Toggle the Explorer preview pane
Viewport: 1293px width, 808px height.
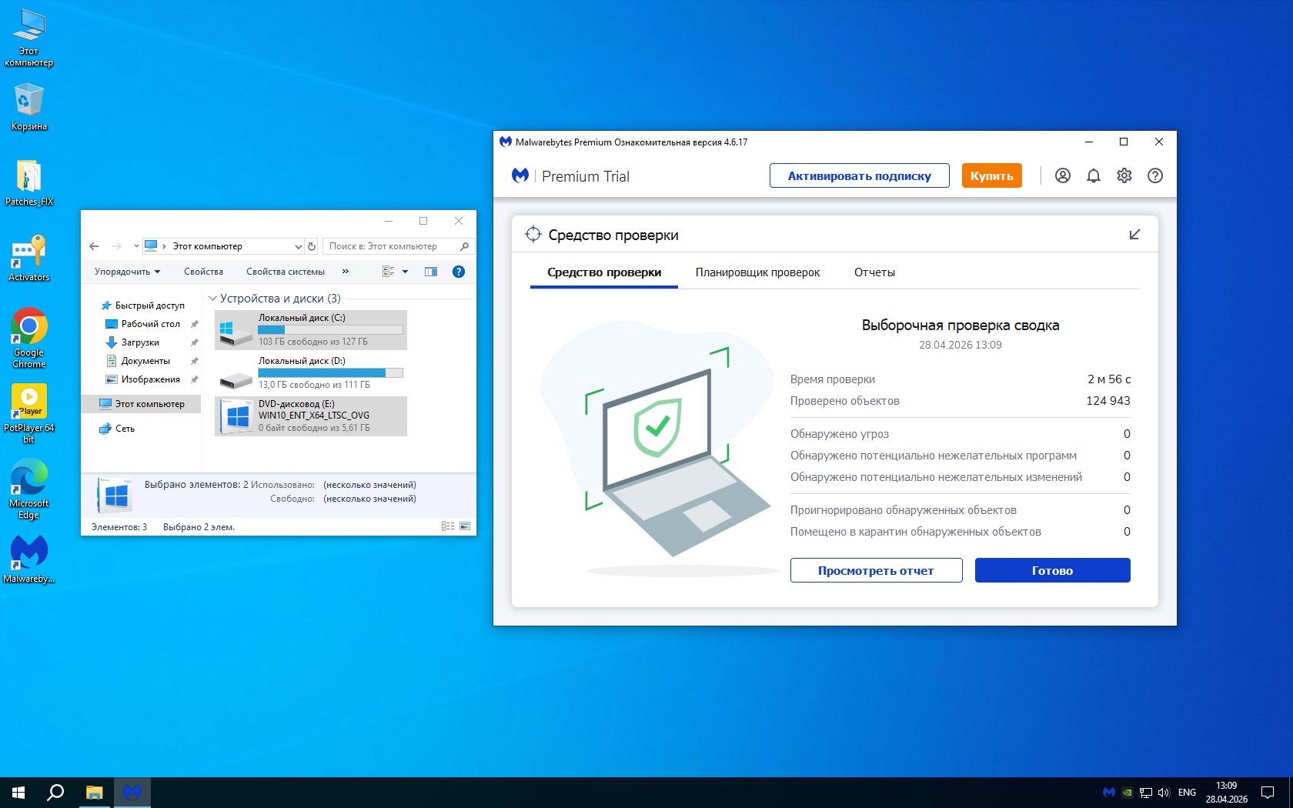tap(431, 272)
